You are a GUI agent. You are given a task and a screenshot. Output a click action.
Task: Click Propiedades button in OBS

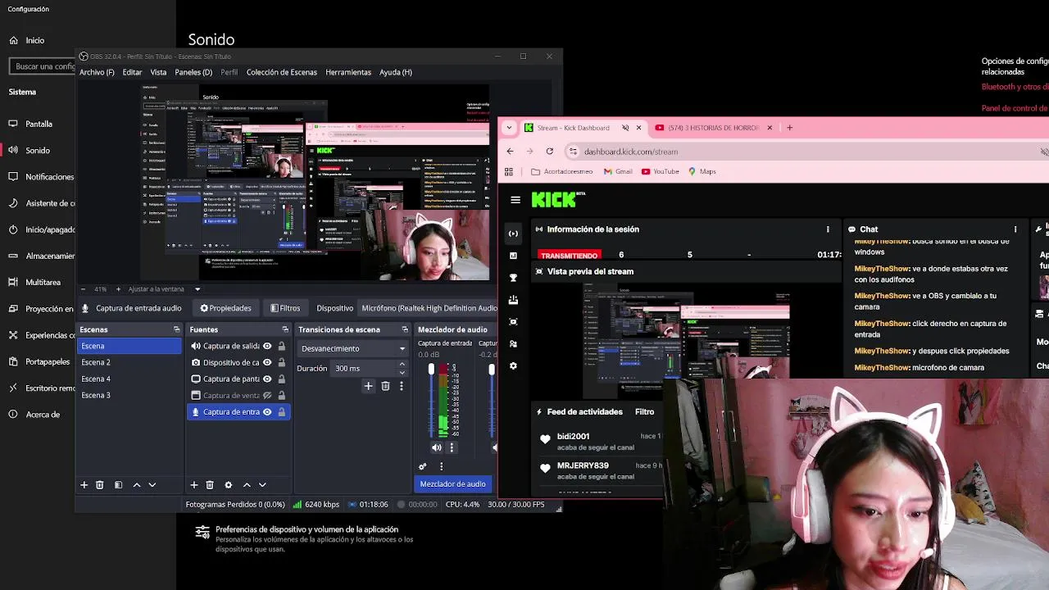(225, 308)
